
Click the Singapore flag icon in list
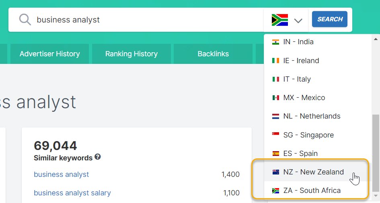tap(275, 135)
